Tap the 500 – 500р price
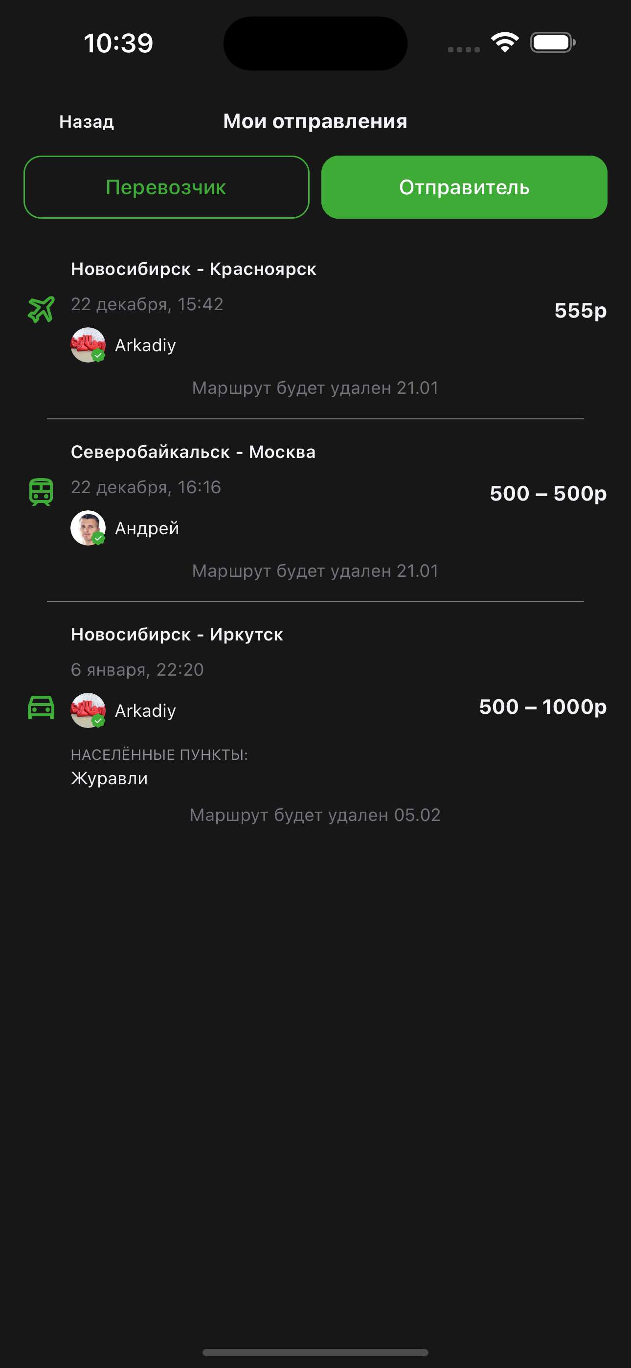631x1368 pixels. [x=548, y=493]
